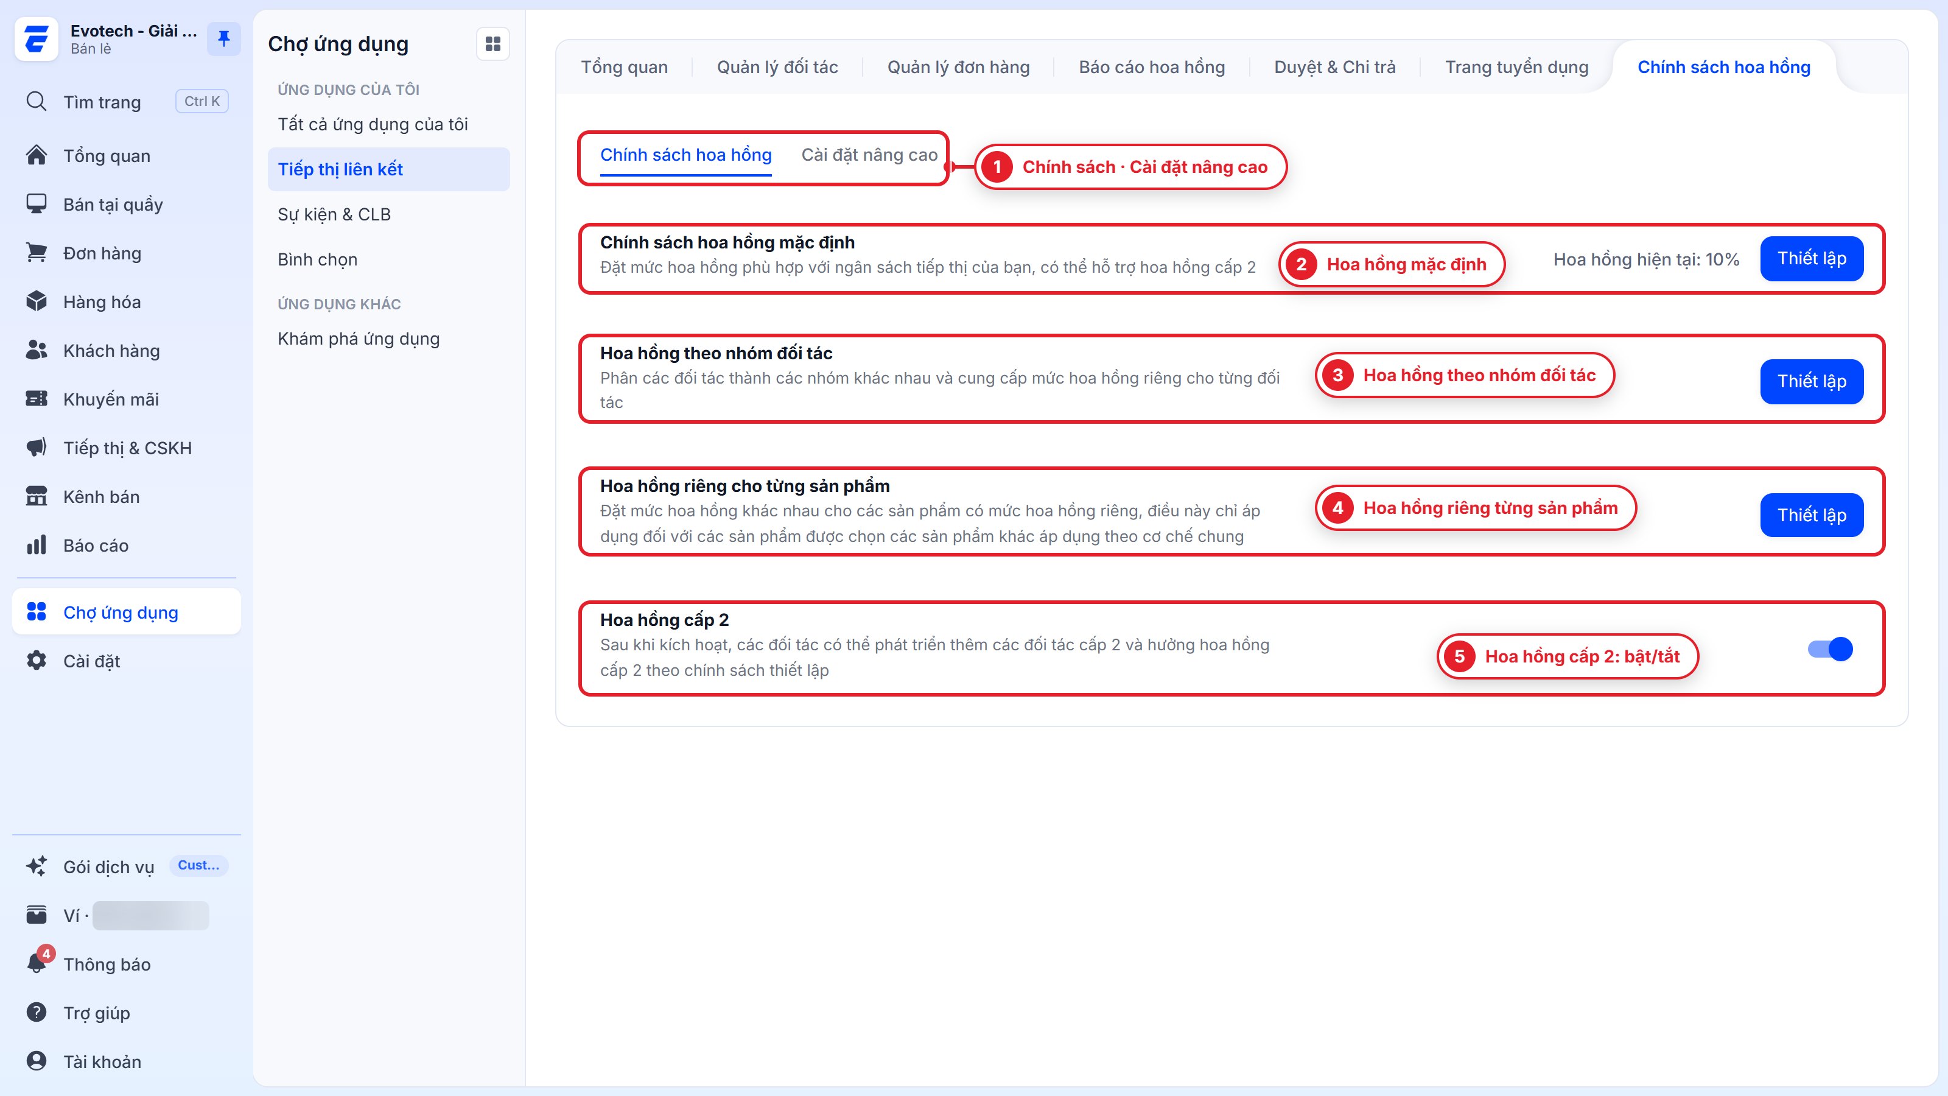Select Tiếp thị liên kết in the app list

point(389,169)
